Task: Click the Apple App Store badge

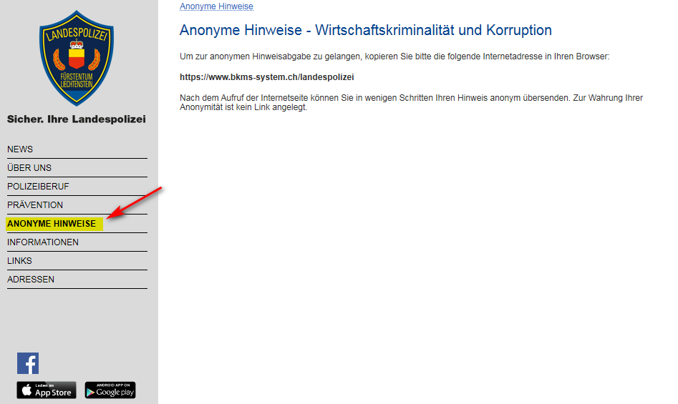Action: tap(47, 390)
